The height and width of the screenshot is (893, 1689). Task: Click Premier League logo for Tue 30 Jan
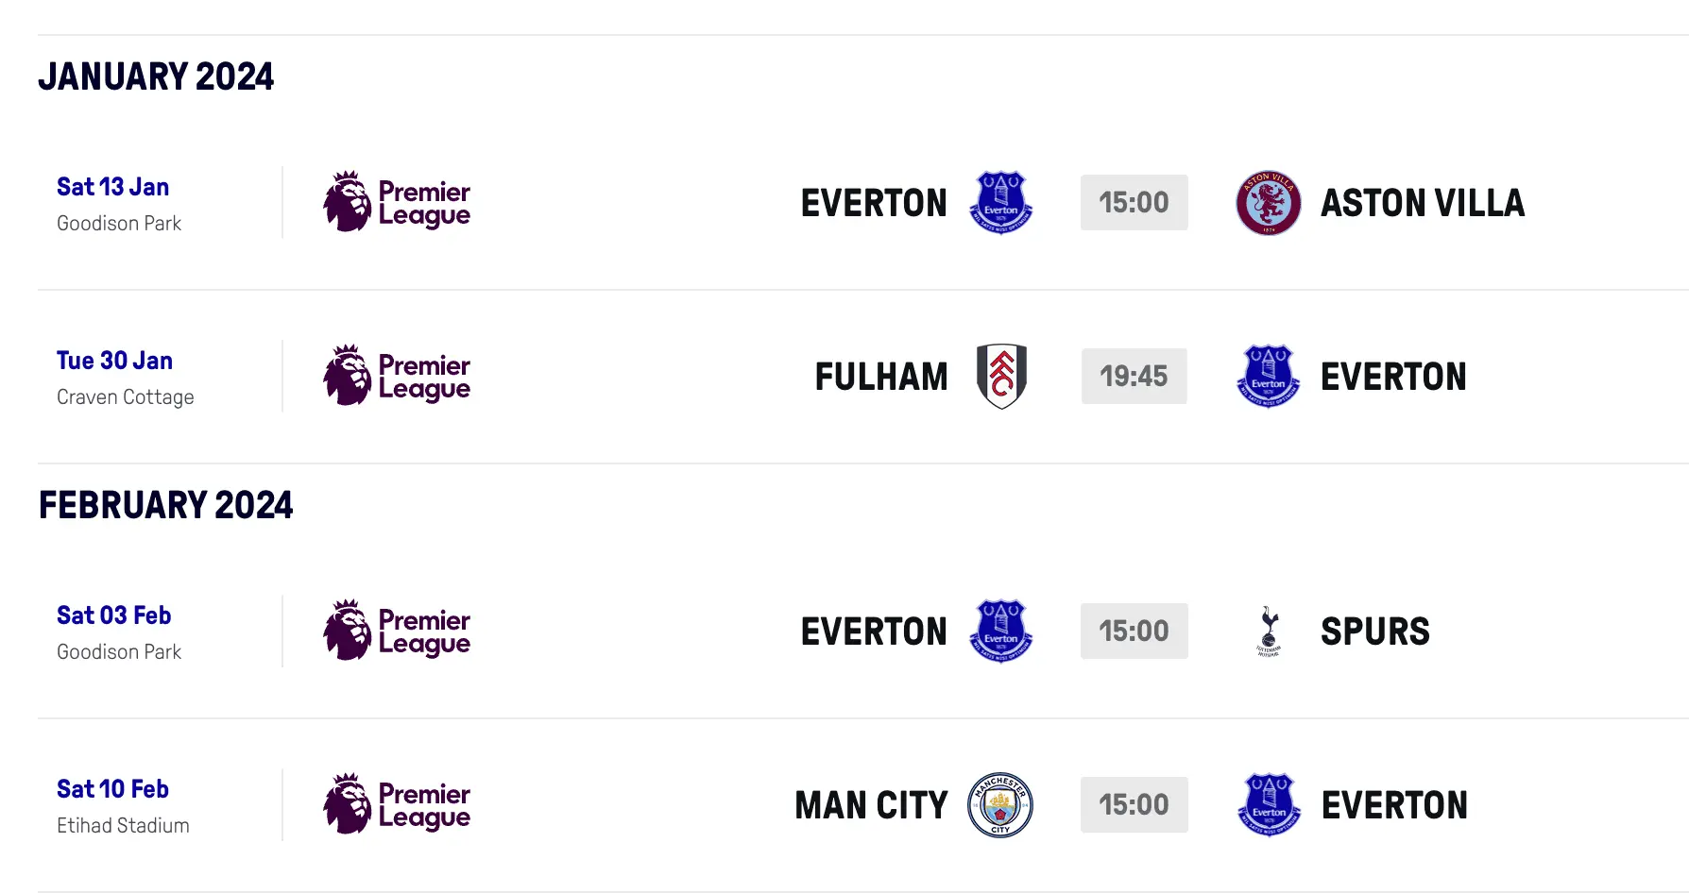[397, 376]
